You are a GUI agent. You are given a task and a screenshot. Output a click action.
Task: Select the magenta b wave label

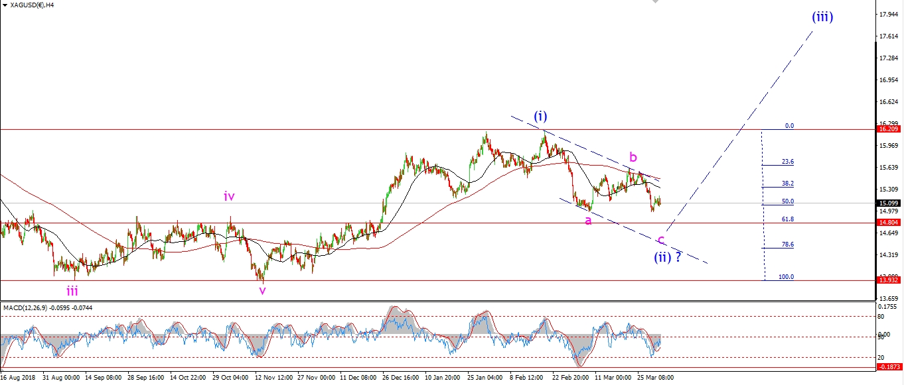633,157
